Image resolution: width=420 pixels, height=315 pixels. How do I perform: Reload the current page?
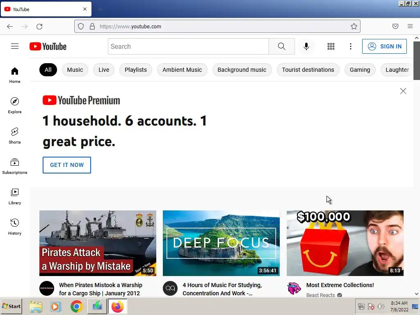click(x=39, y=26)
